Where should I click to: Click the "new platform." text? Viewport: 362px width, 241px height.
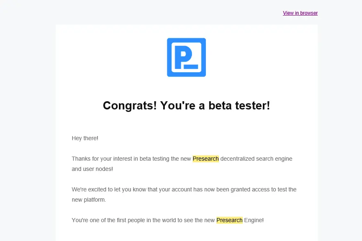coord(89,200)
